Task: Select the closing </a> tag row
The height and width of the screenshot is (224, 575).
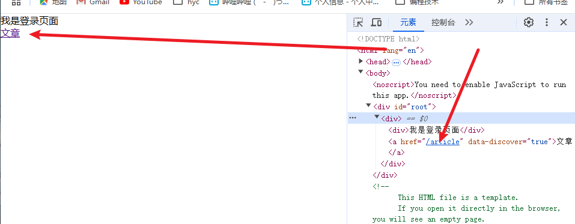Action: tap(397, 153)
